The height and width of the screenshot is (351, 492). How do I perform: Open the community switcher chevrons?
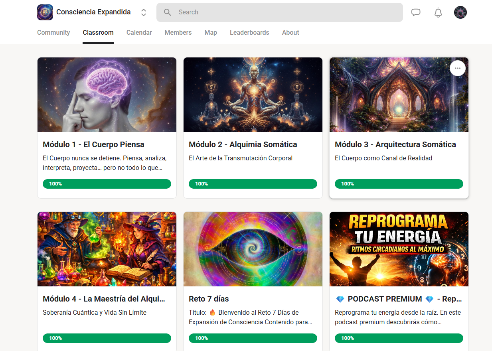144,12
